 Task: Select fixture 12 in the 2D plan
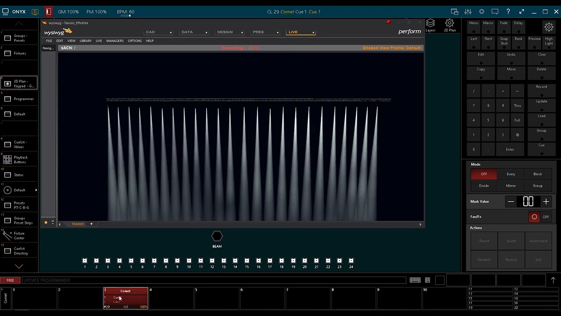click(212, 261)
